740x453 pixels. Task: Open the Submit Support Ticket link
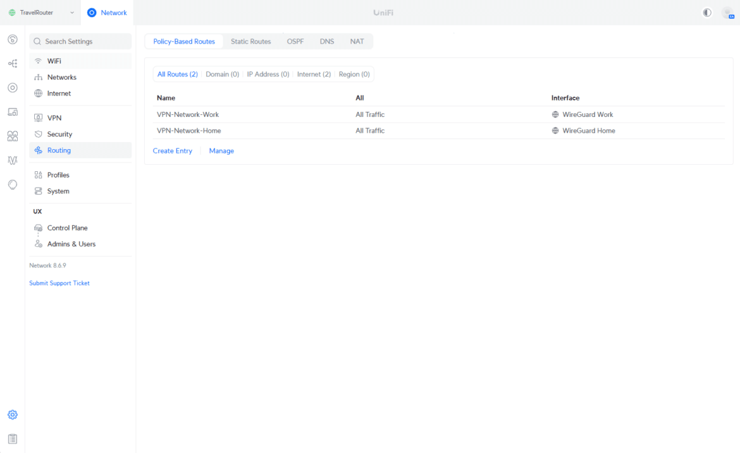tap(59, 283)
